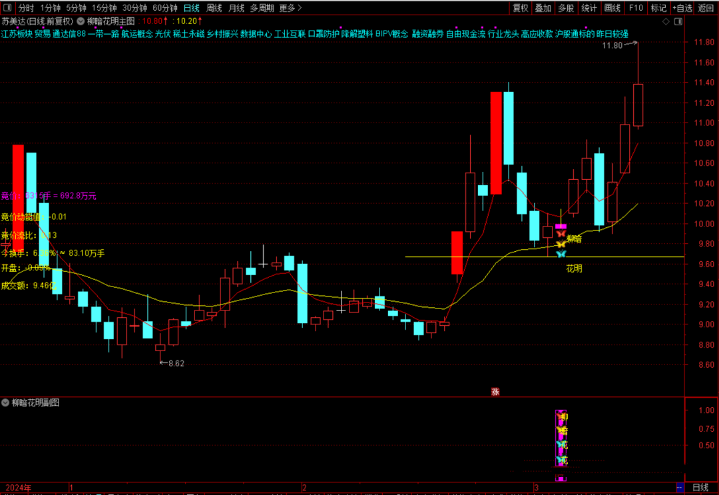719x495 pixels.
Task: Click the 涨 marker at chart bottom
Action: point(495,392)
